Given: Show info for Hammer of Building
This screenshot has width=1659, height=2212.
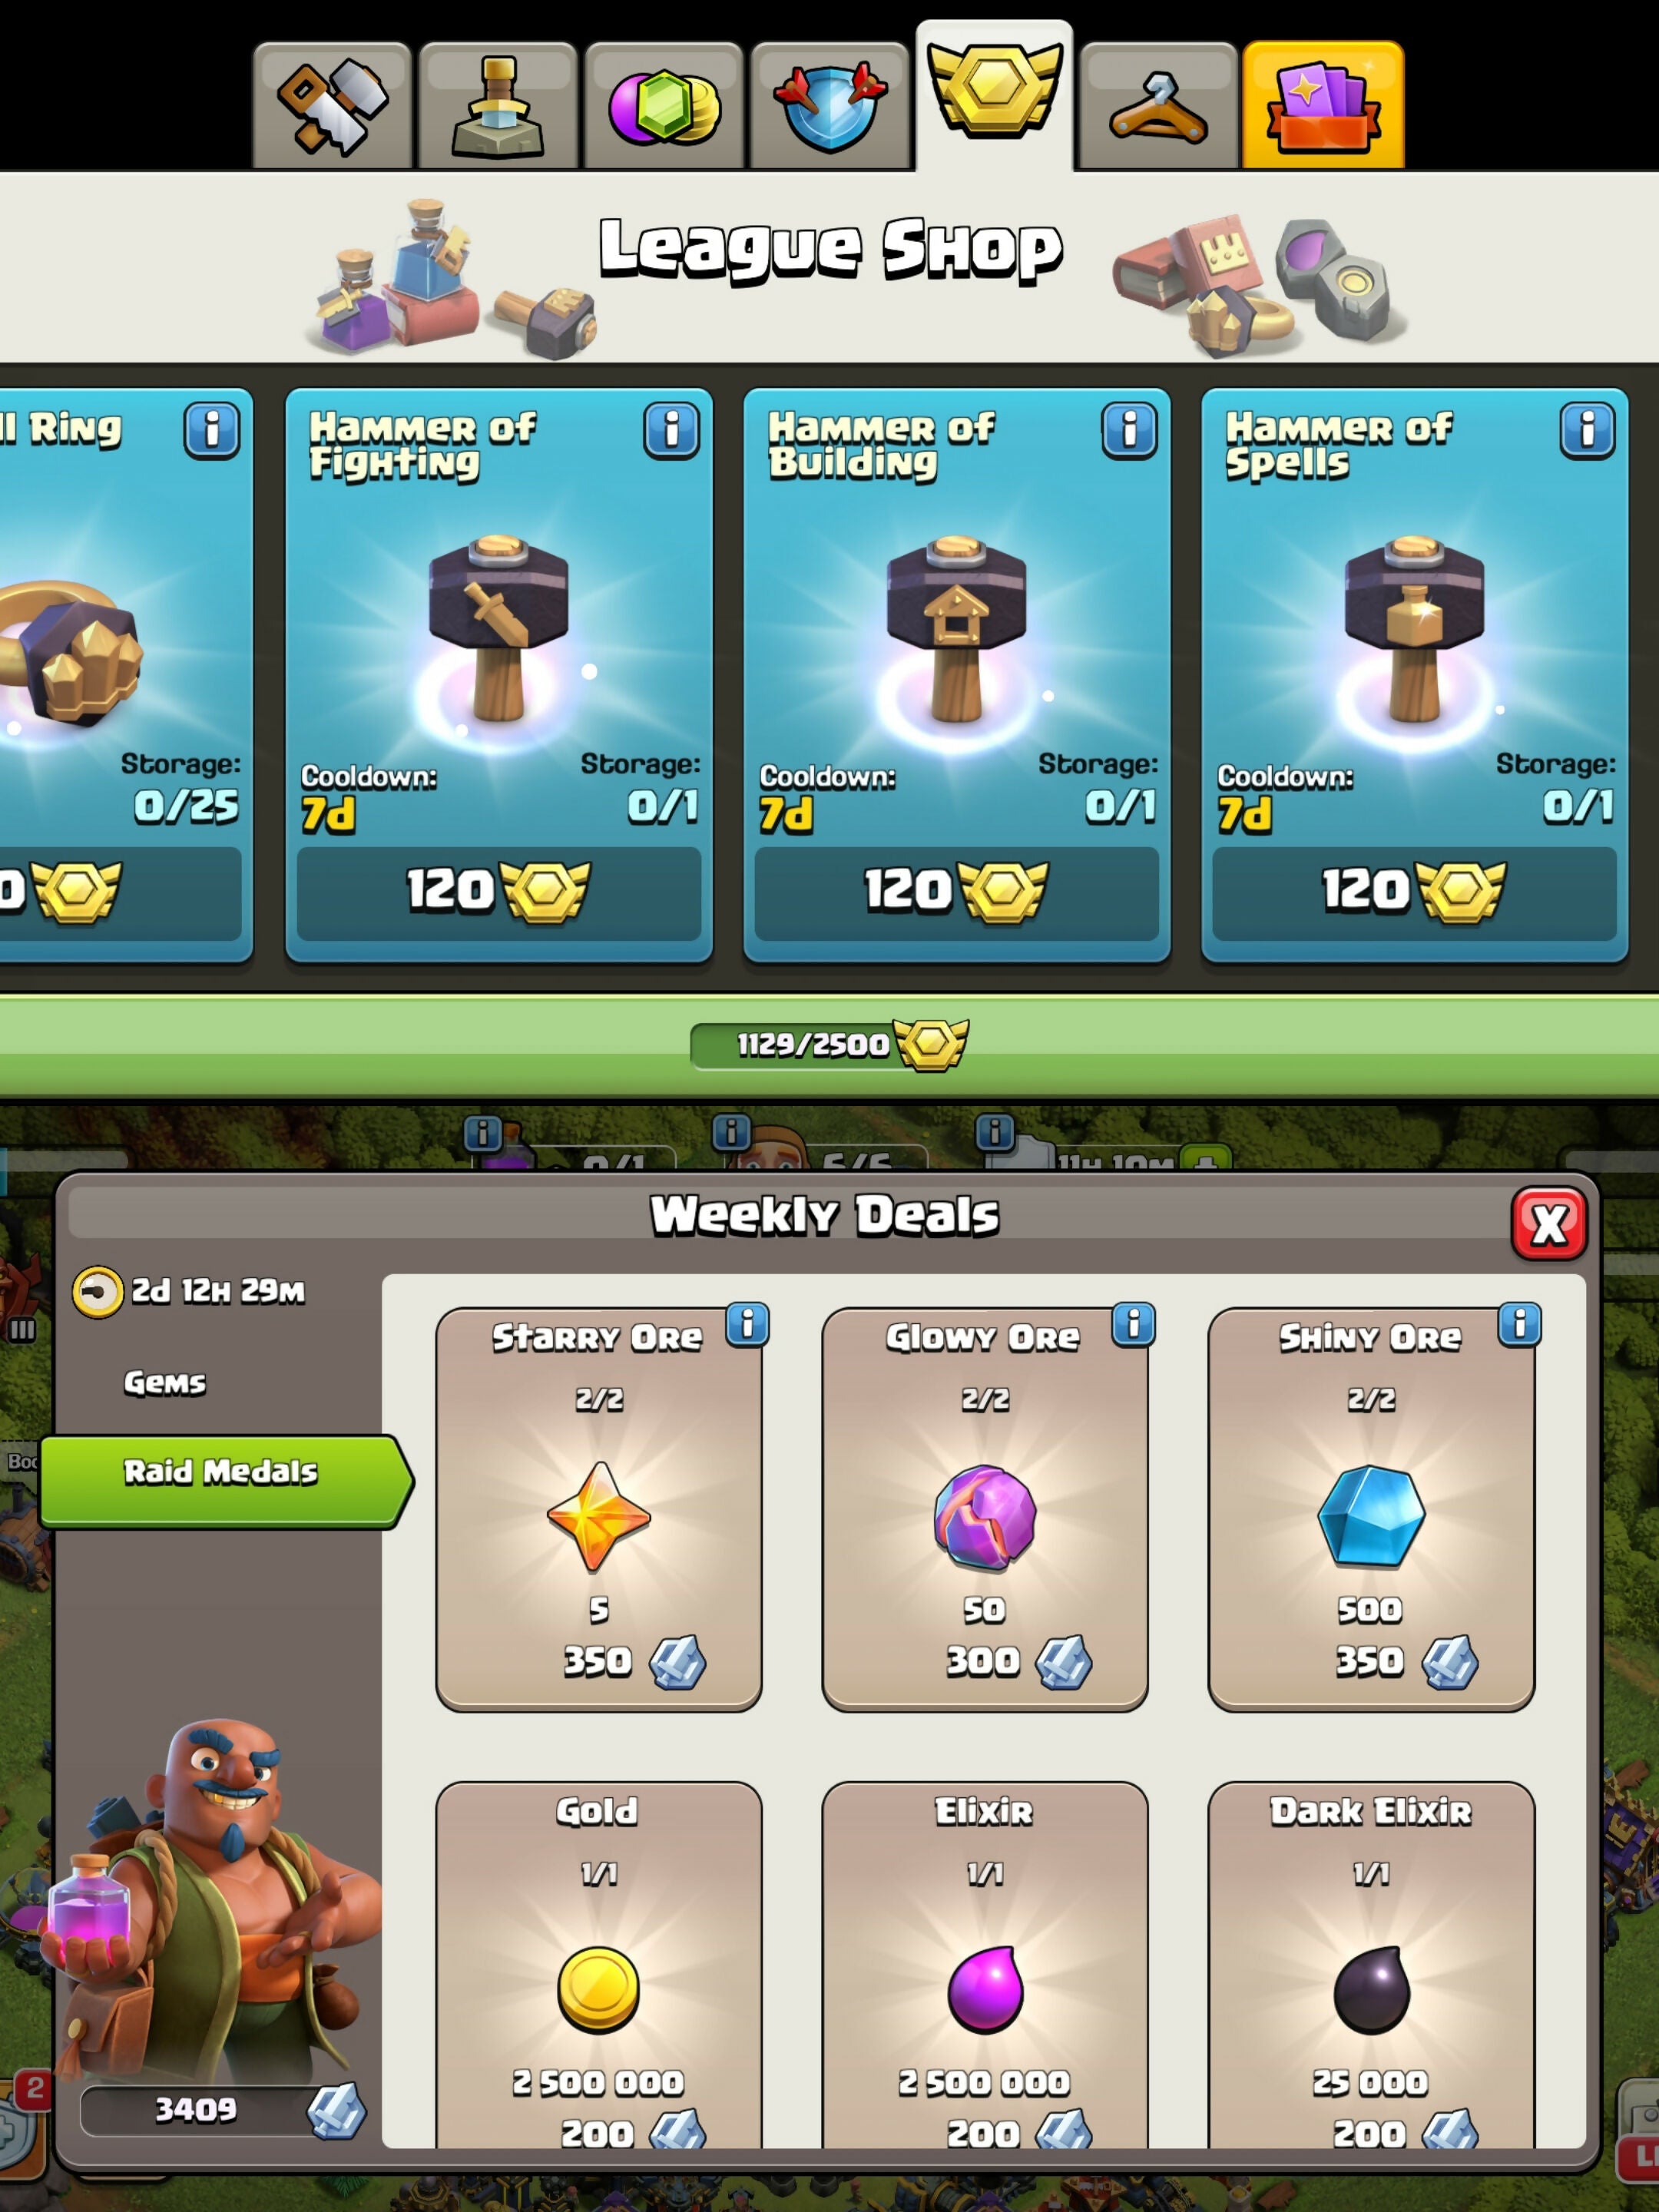Looking at the screenshot, I should point(1129,431).
